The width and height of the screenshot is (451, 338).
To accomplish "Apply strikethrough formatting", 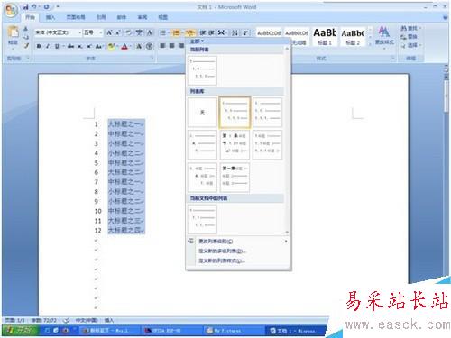I will pyautogui.click(x=71, y=46).
